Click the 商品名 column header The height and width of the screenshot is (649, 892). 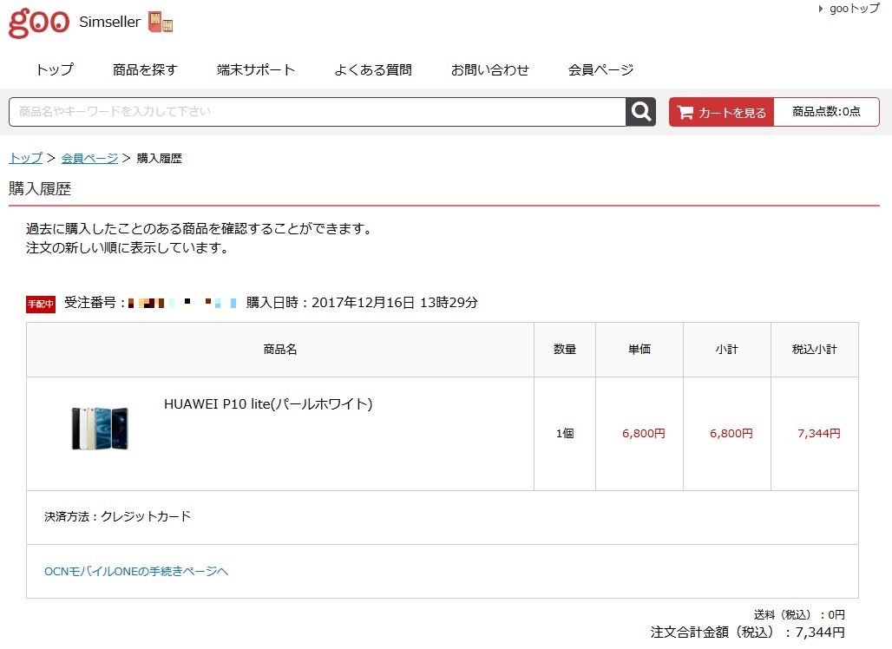point(280,350)
